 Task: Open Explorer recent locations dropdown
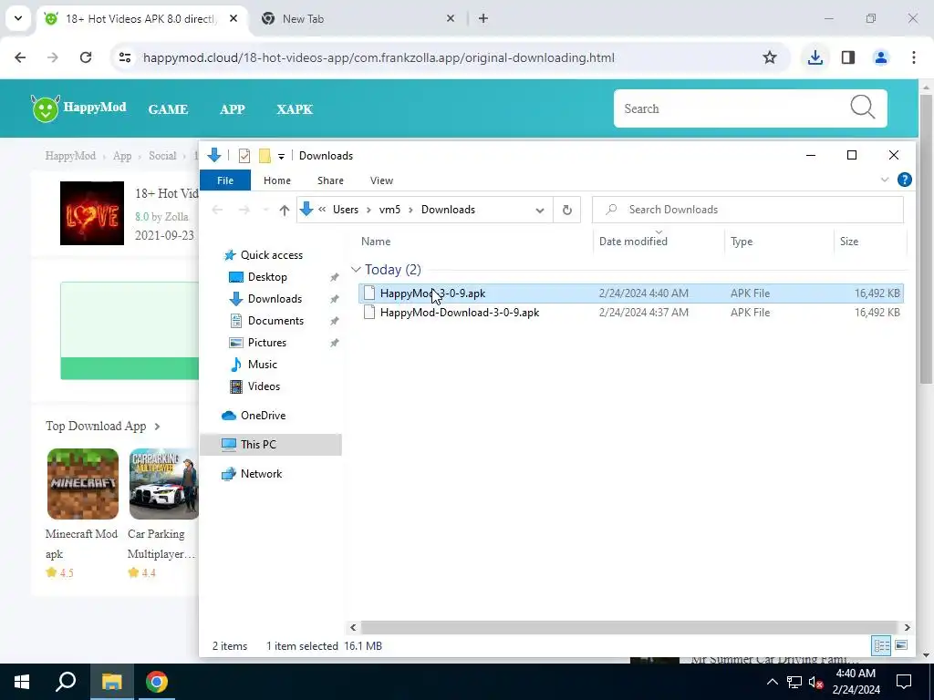pyautogui.click(x=265, y=211)
